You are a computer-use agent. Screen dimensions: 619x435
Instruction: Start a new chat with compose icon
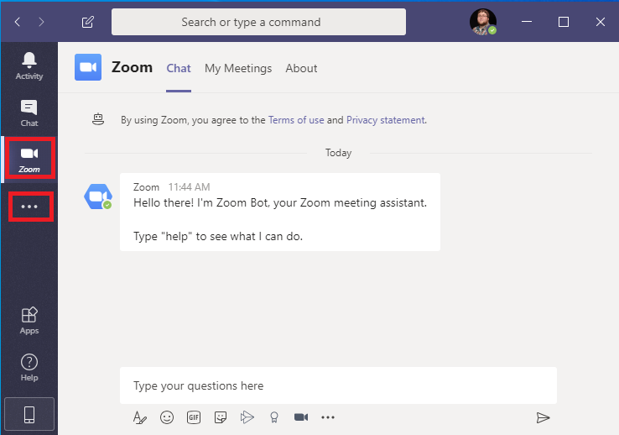pyautogui.click(x=87, y=22)
